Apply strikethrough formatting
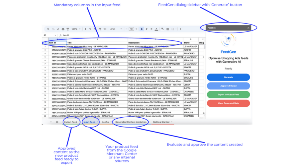This screenshot has height=168, width=299. click(151, 29)
